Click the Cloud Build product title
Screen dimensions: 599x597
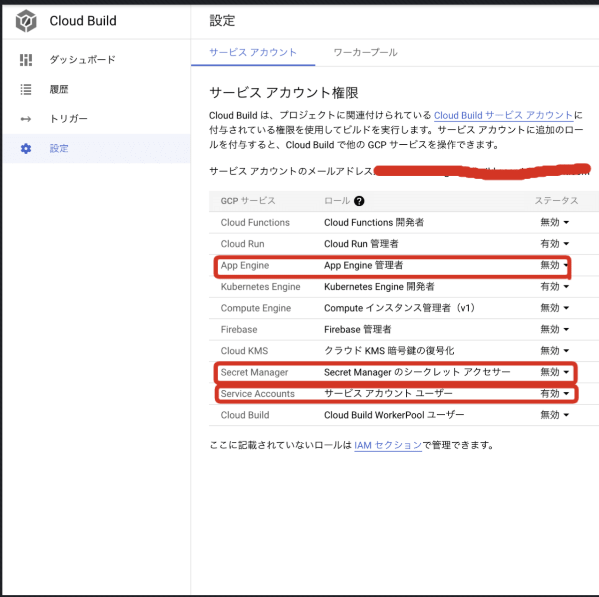(83, 21)
